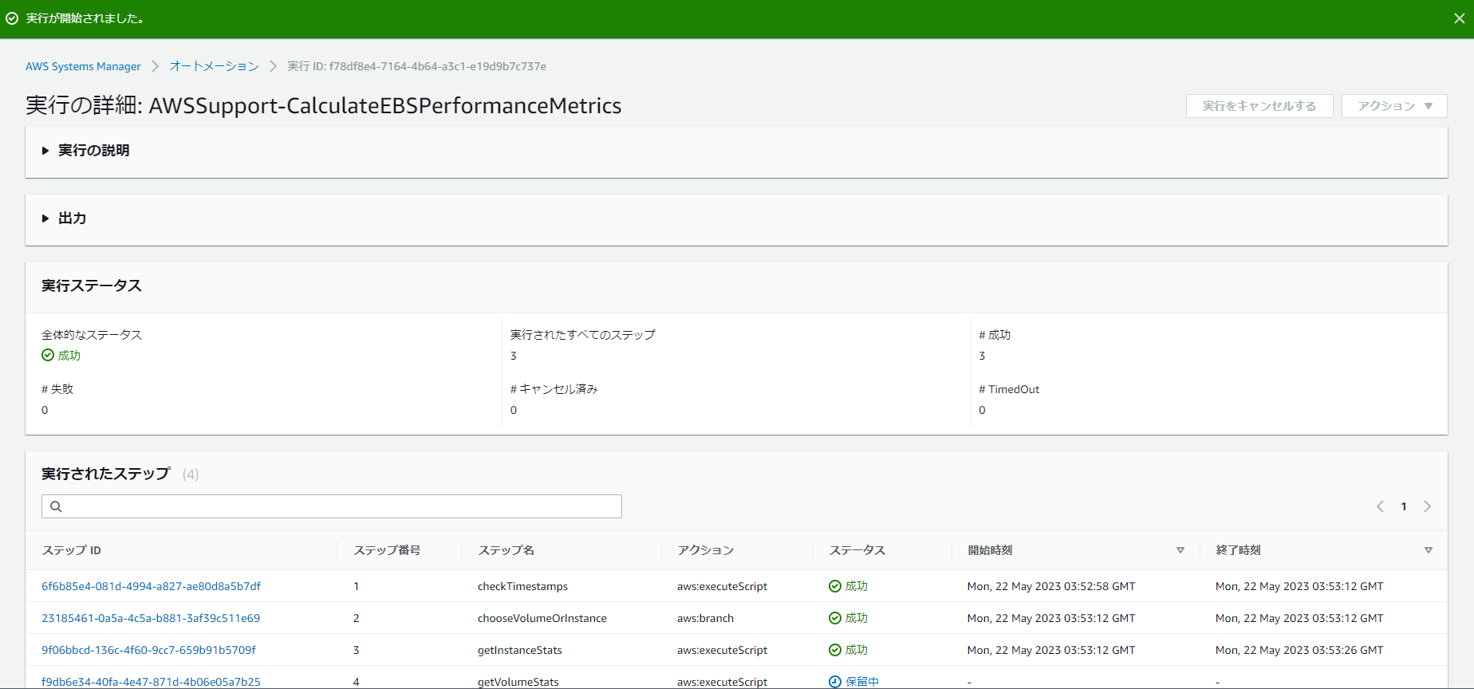Screen dimensions: 1474x689
Task: Click the 実行ステータス section heading
Action: click(92, 285)
